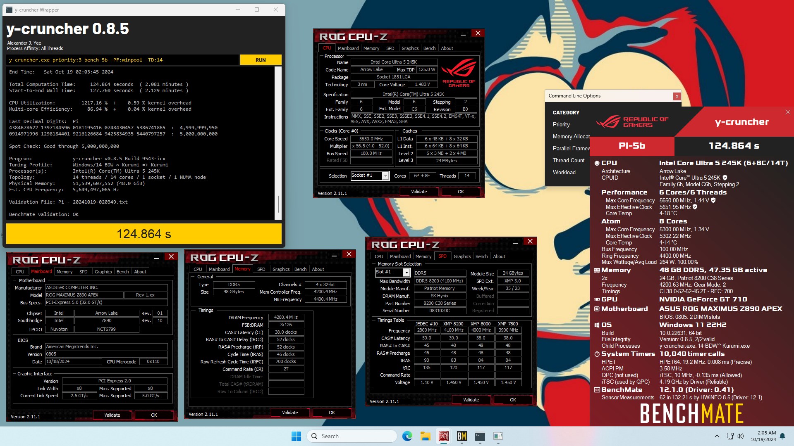Click the Windows Start button

pyautogui.click(x=296, y=436)
